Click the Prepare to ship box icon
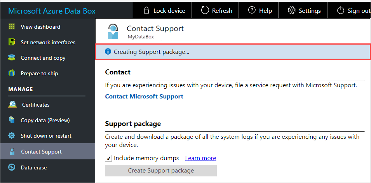This screenshot has height=183, width=371. pyautogui.click(x=12, y=73)
